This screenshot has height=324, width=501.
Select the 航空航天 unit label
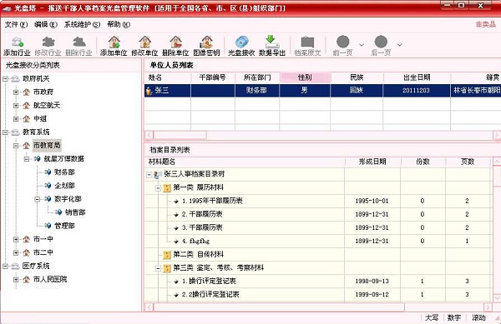(47, 105)
